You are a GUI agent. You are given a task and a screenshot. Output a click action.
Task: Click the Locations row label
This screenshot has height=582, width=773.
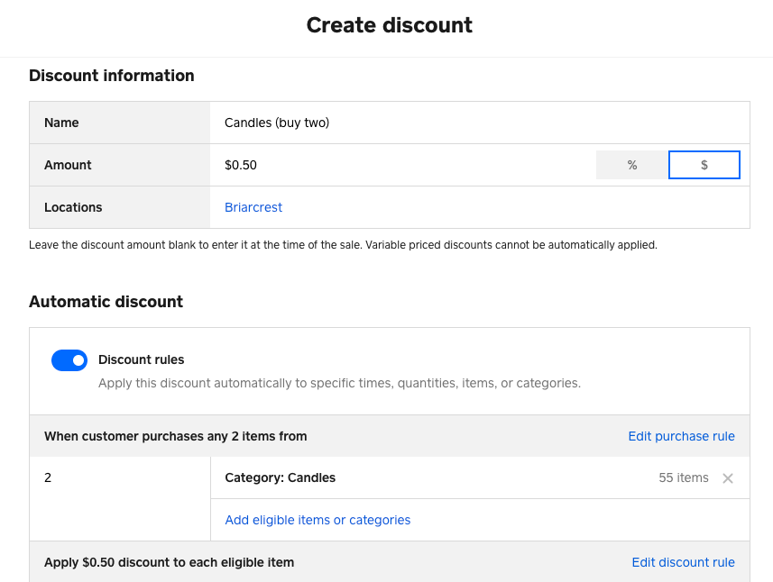(73, 207)
